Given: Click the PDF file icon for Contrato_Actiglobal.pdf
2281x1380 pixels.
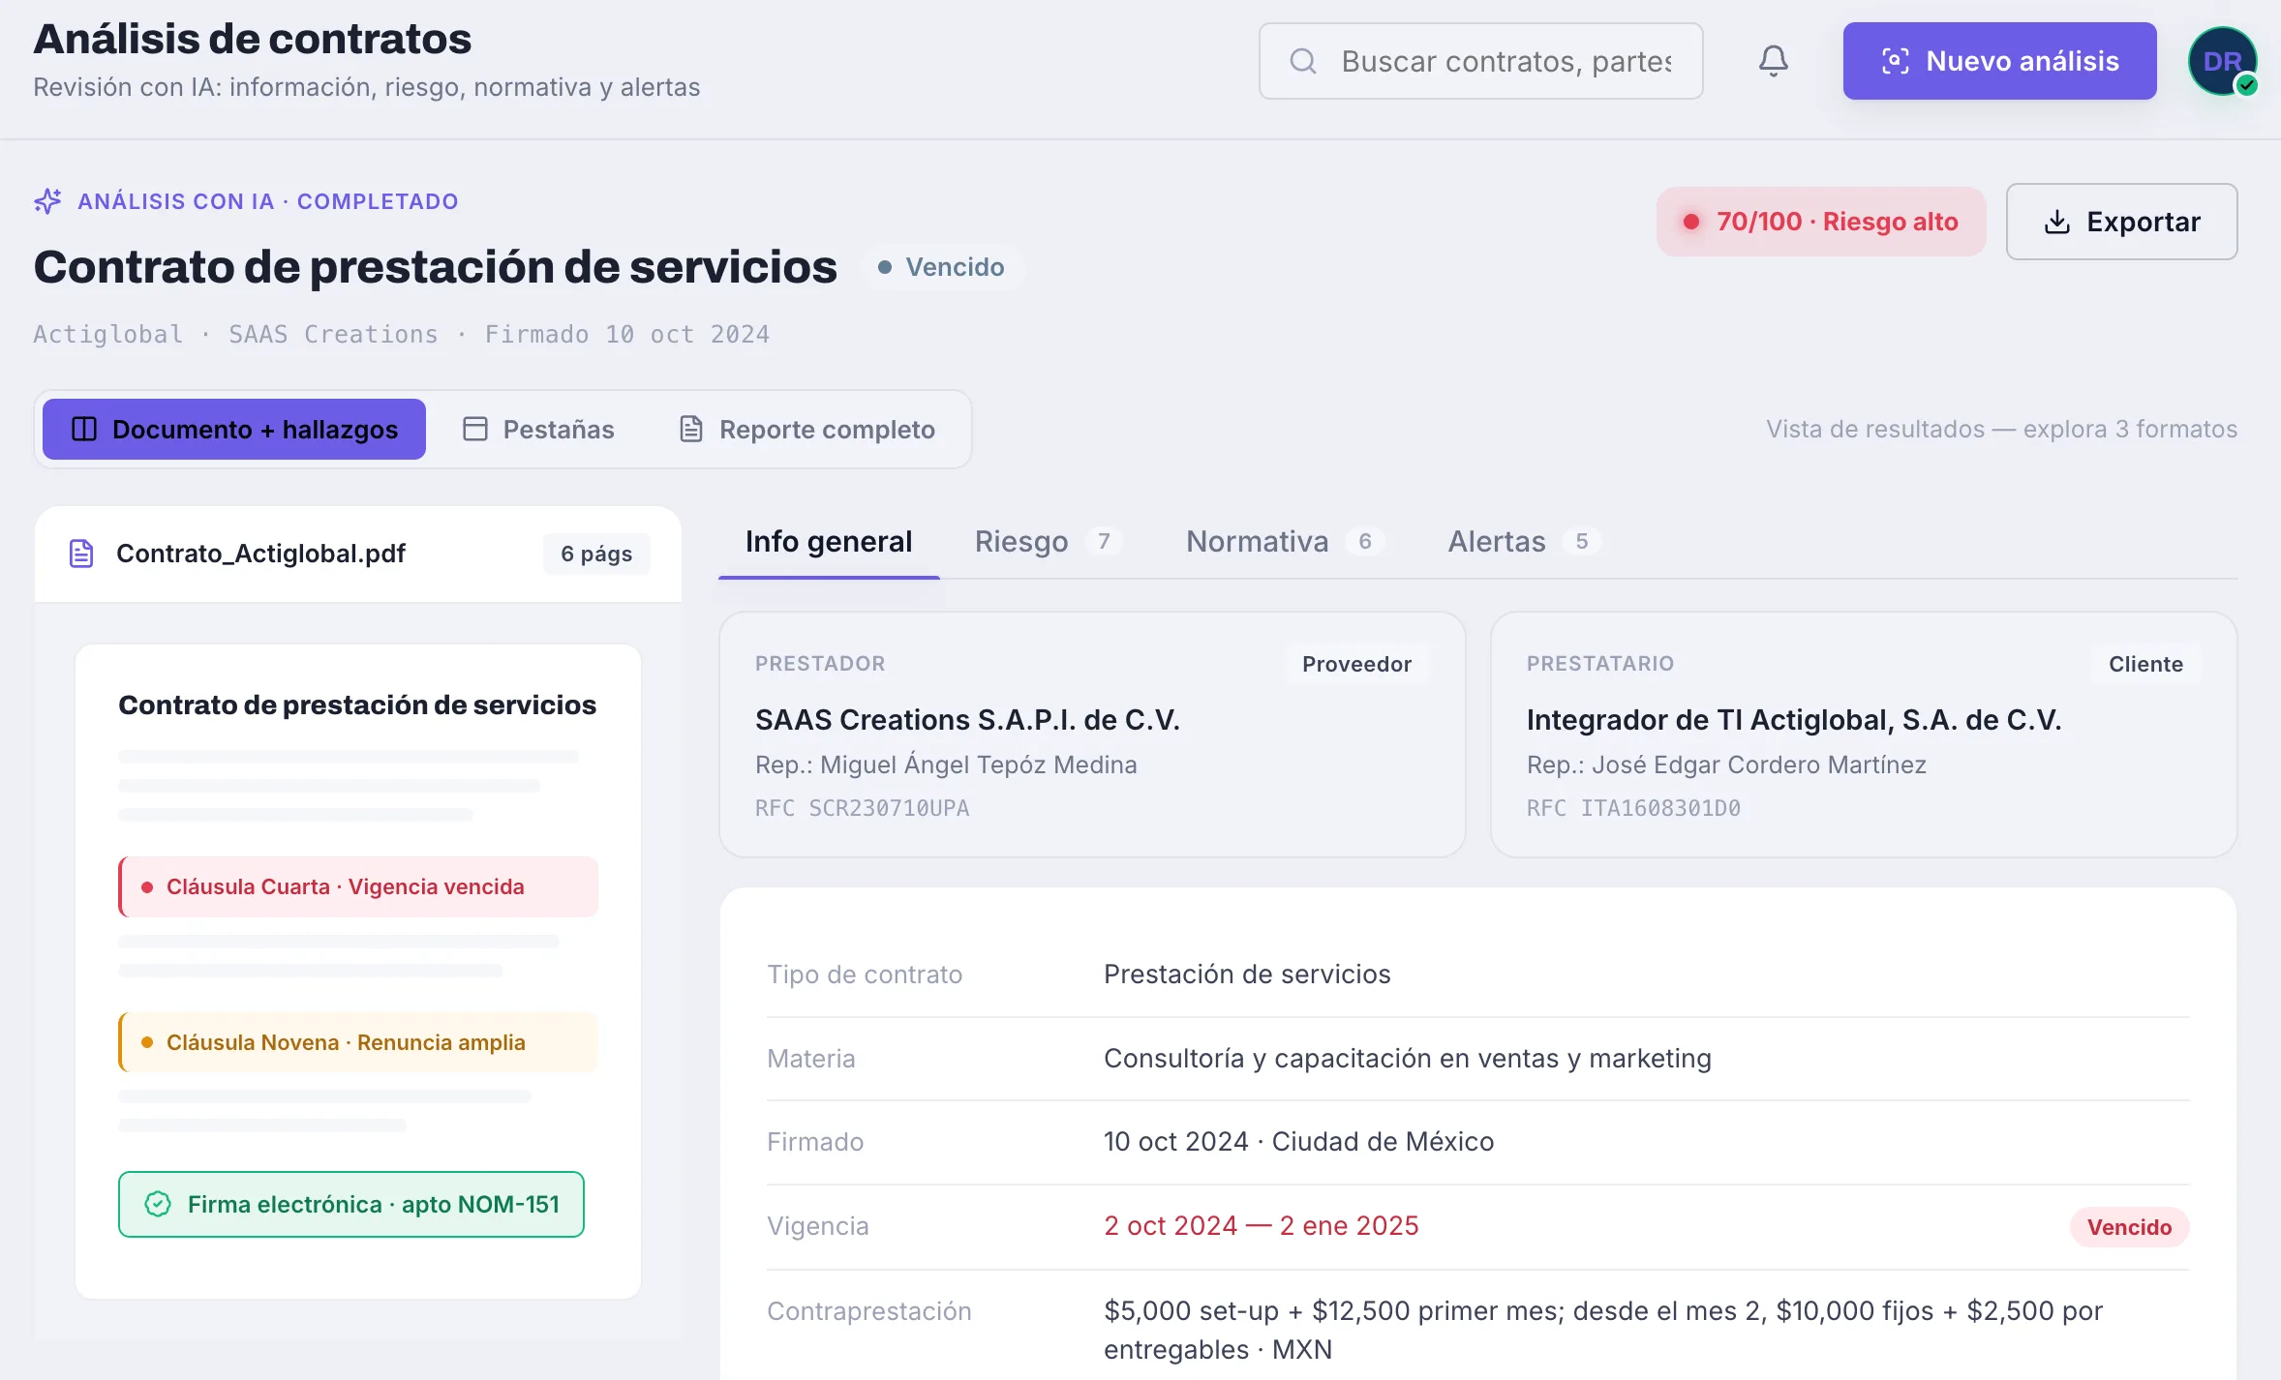Looking at the screenshot, I should [81, 554].
